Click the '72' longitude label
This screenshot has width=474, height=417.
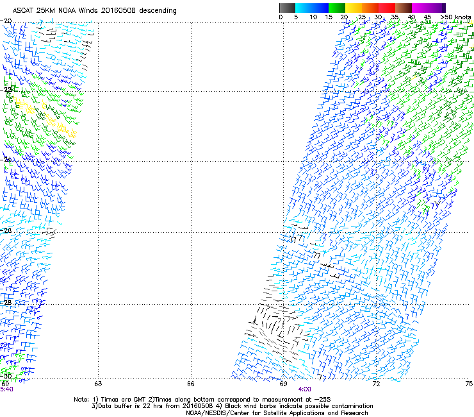tap(376, 384)
